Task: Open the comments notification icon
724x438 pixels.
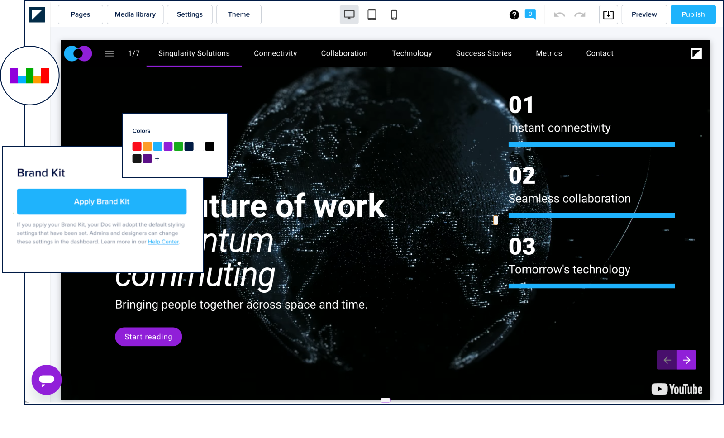Action: pos(530,14)
